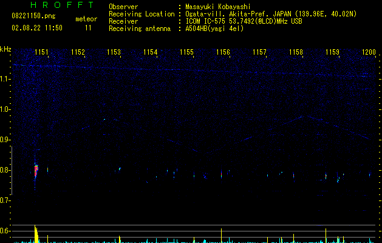Click the 1153 time axis label
382x243 pixels.
coord(114,52)
